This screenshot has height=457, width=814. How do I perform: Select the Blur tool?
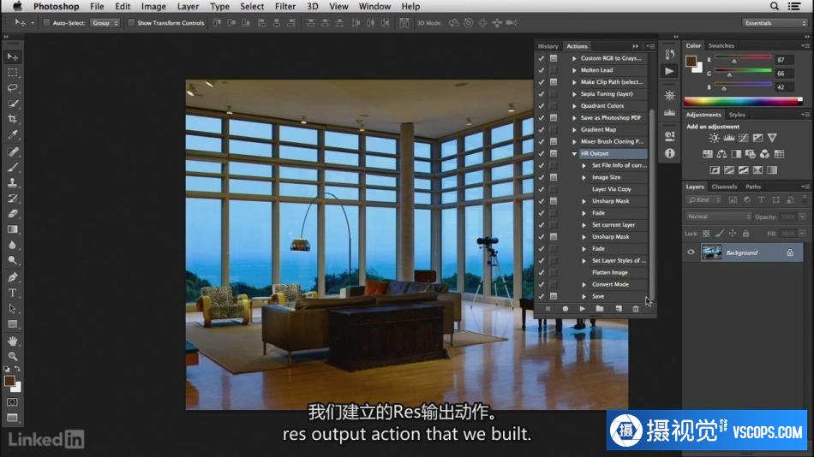pyautogui.click(x=13, y=245)
